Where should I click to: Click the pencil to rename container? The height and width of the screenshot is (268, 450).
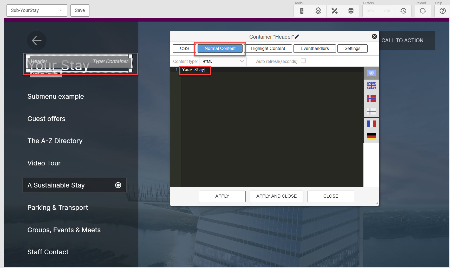tap(297, 37)
